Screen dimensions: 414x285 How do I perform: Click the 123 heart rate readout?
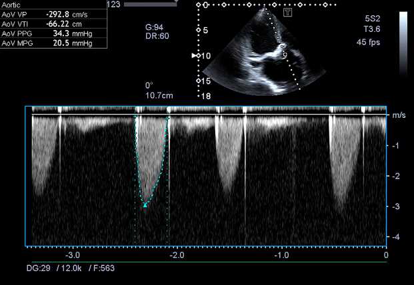pos(113,4)
